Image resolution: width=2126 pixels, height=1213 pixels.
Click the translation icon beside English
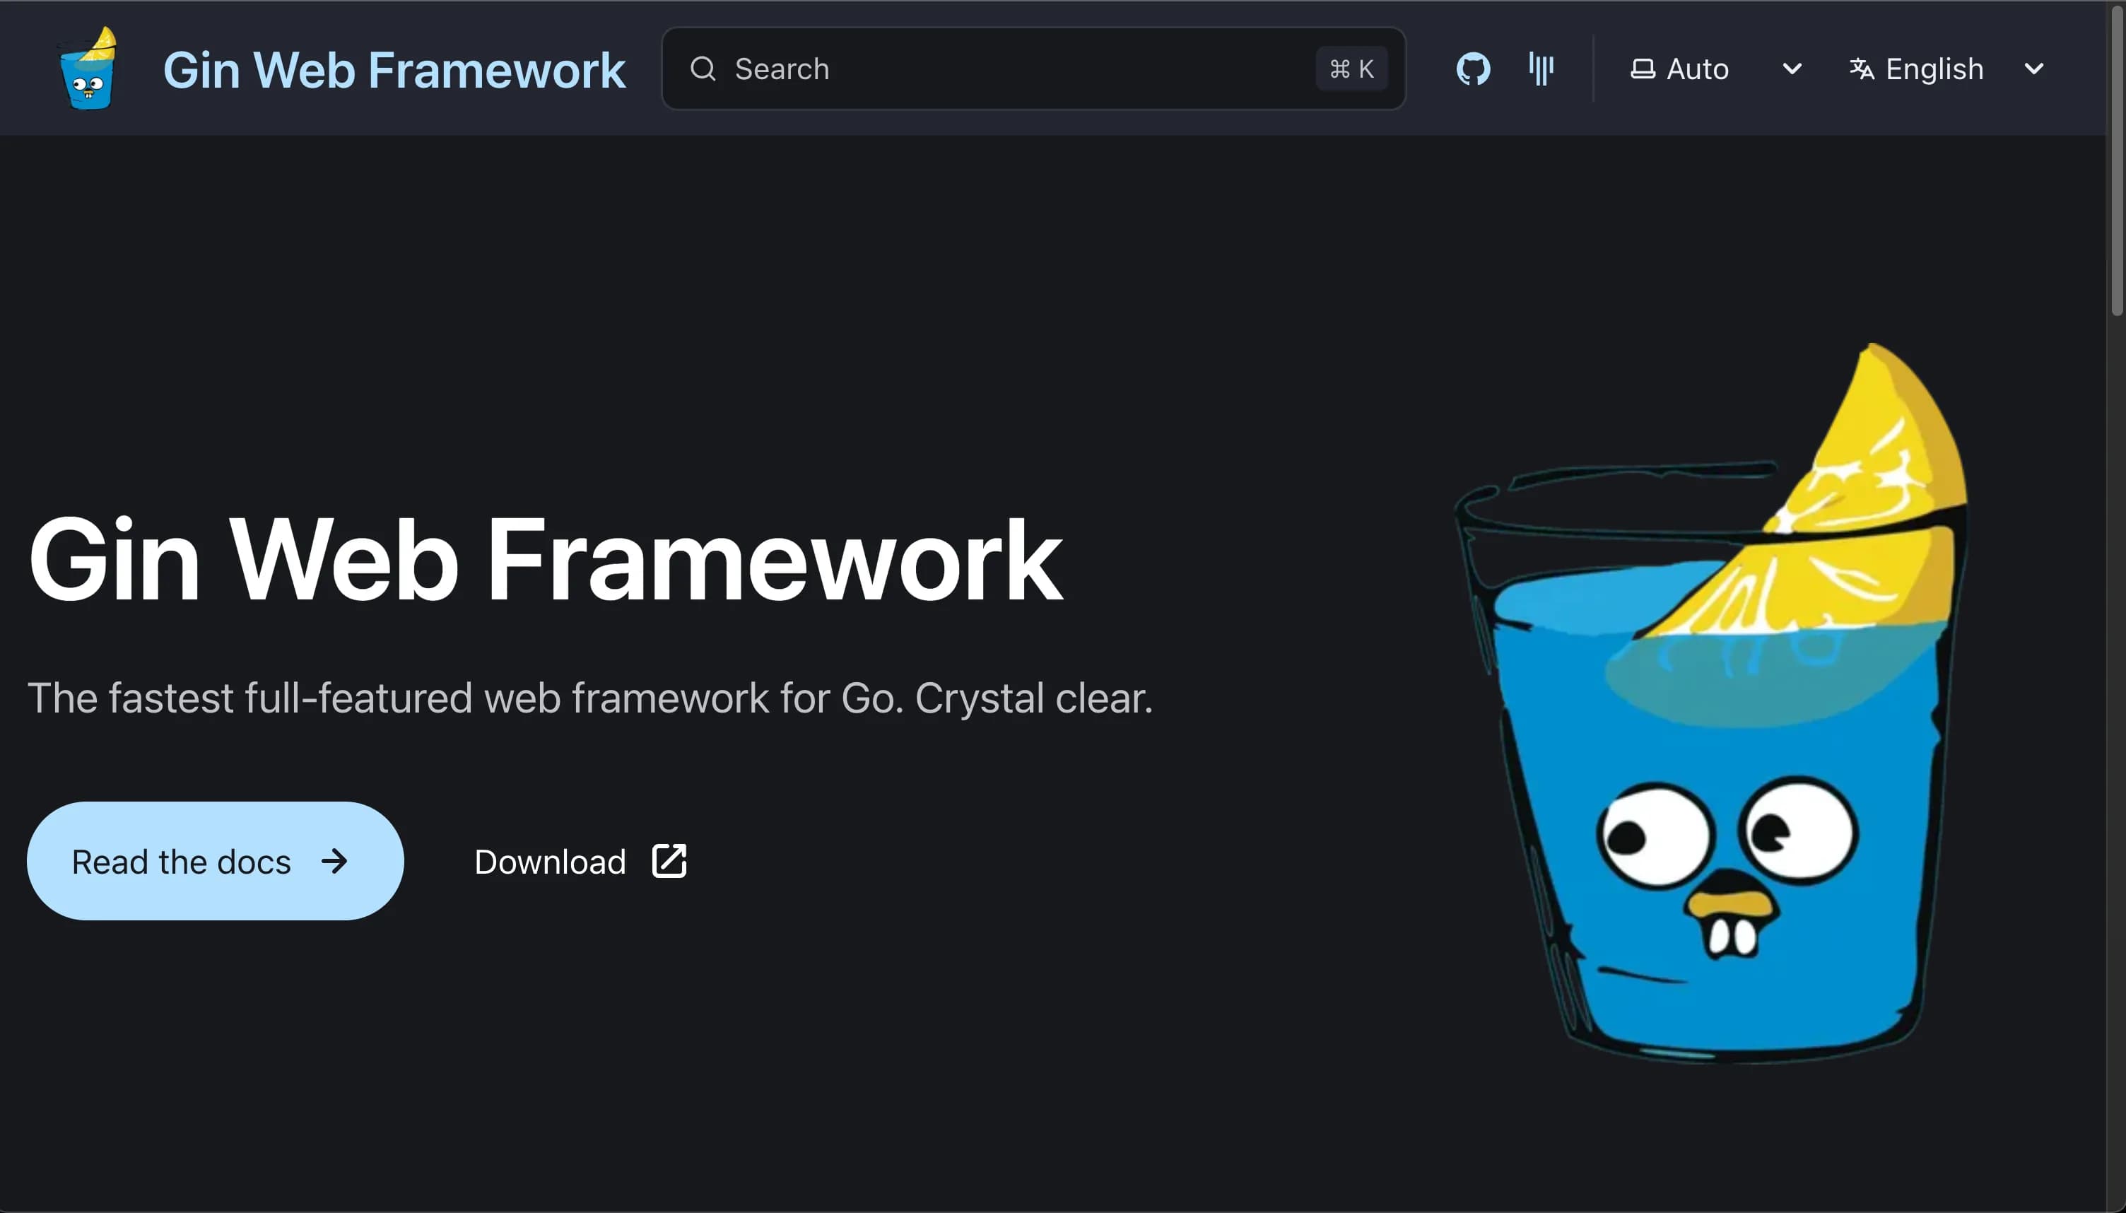click(1863, 69)
